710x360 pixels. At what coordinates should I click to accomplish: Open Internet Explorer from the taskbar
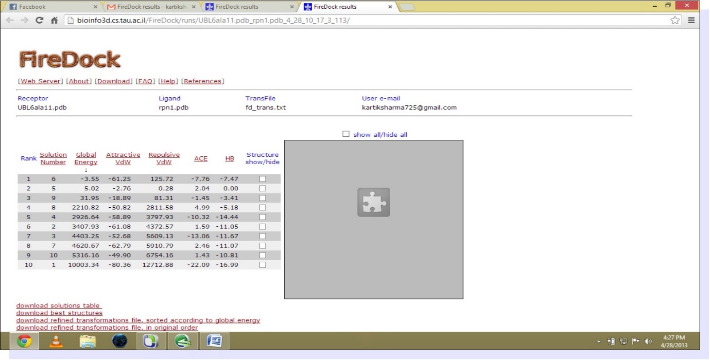183,340
